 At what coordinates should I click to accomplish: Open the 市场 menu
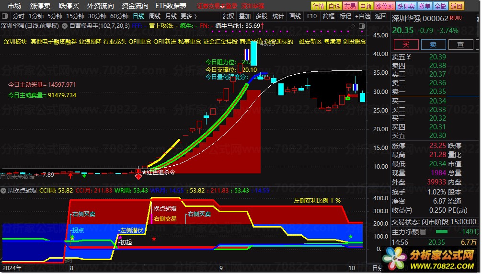click(x=14, y=6)
